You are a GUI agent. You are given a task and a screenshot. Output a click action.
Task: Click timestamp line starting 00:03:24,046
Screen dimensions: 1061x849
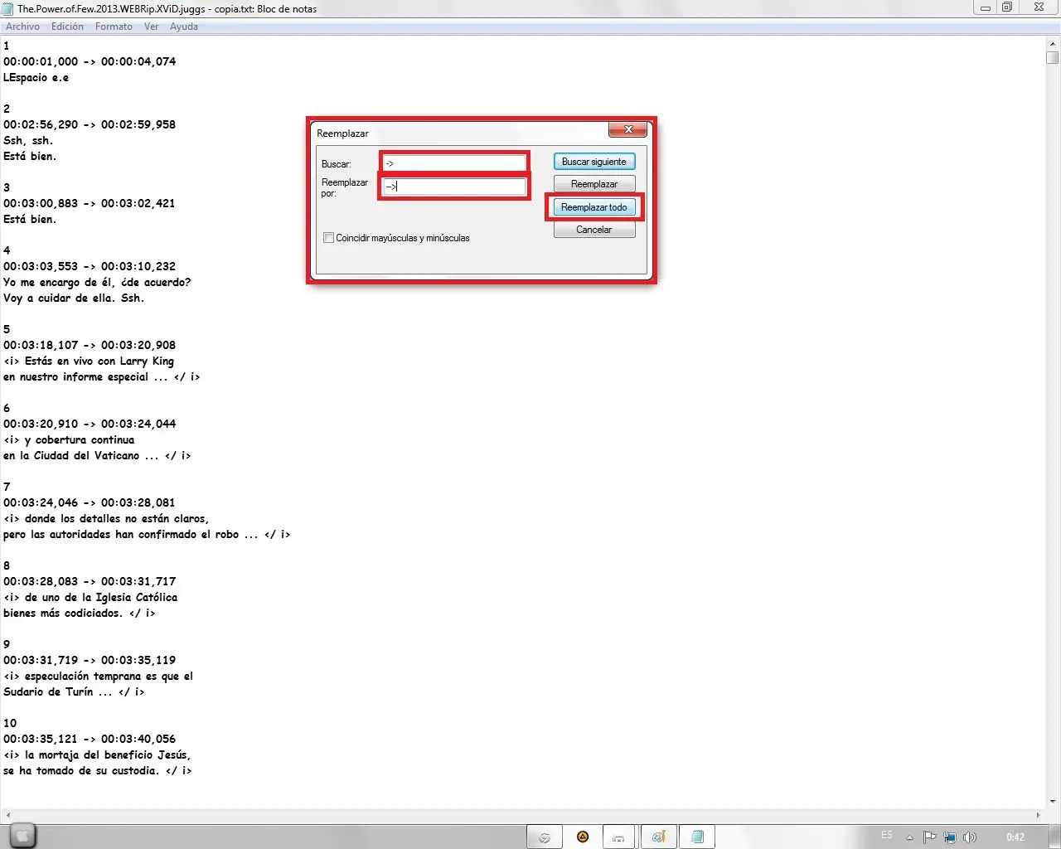click(90, 502)
